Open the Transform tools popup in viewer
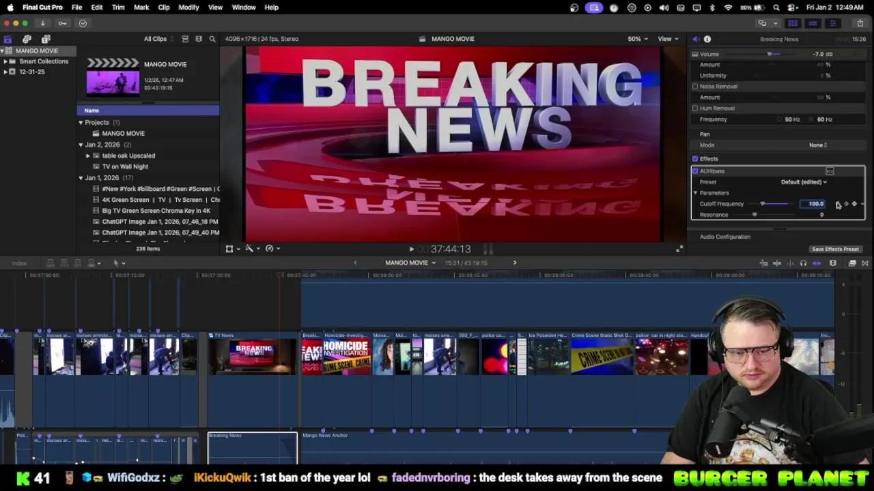 pyautogui.click(x=231, y=249)
